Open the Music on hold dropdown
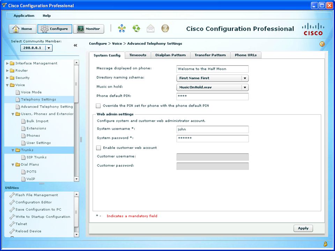Image resolution: width=335 pixels, height=251 pixels. coord(245,87)
